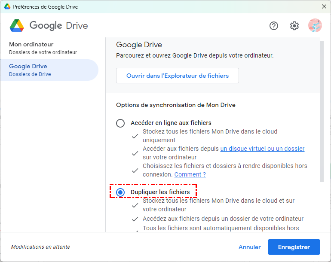Select the Accéder en ligne aux fichiers option
Viewport: 331px width, 262px height.
click(120, 123)
